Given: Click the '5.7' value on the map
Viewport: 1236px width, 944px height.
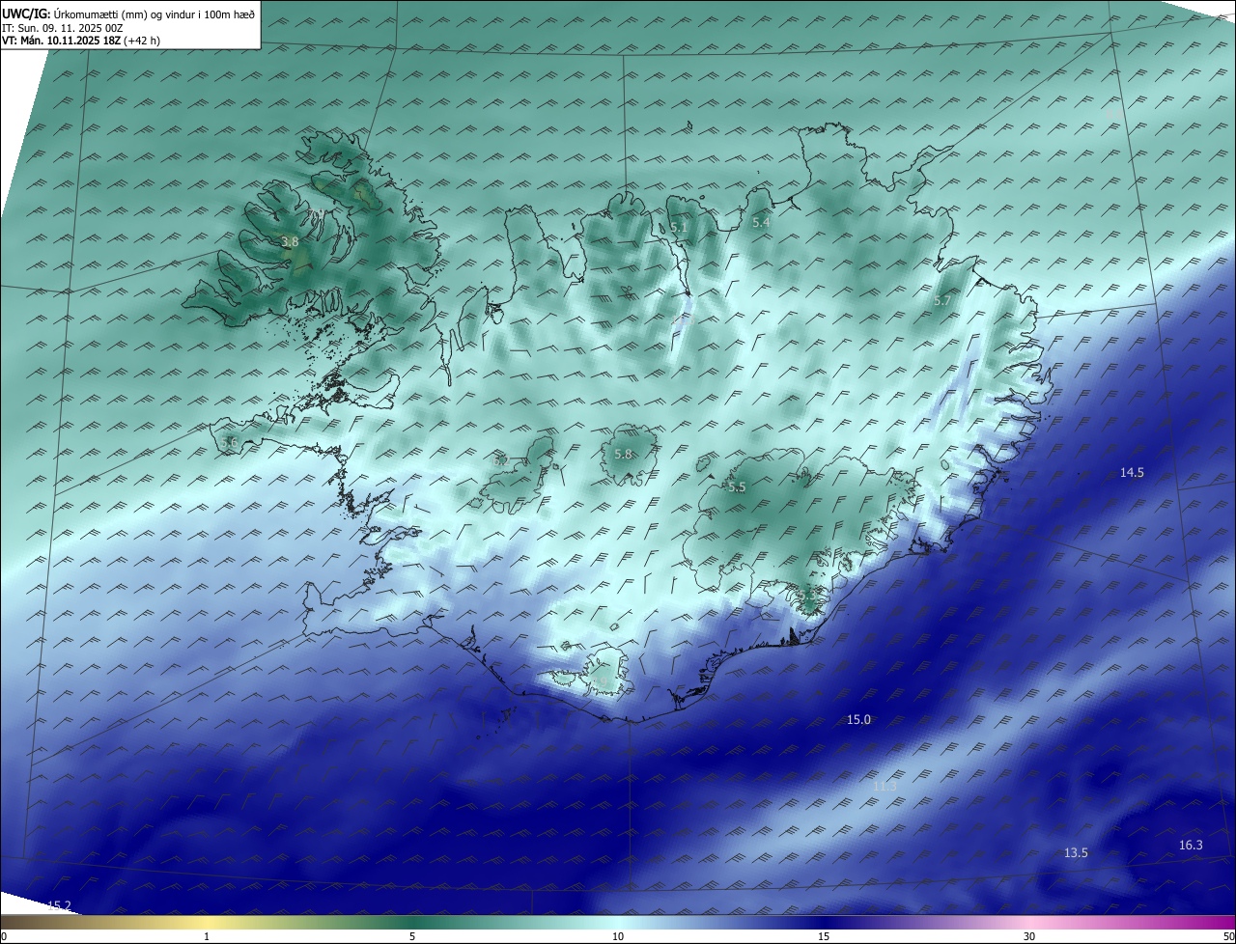Looking at the screenshot, I should [x=943, y=301].
